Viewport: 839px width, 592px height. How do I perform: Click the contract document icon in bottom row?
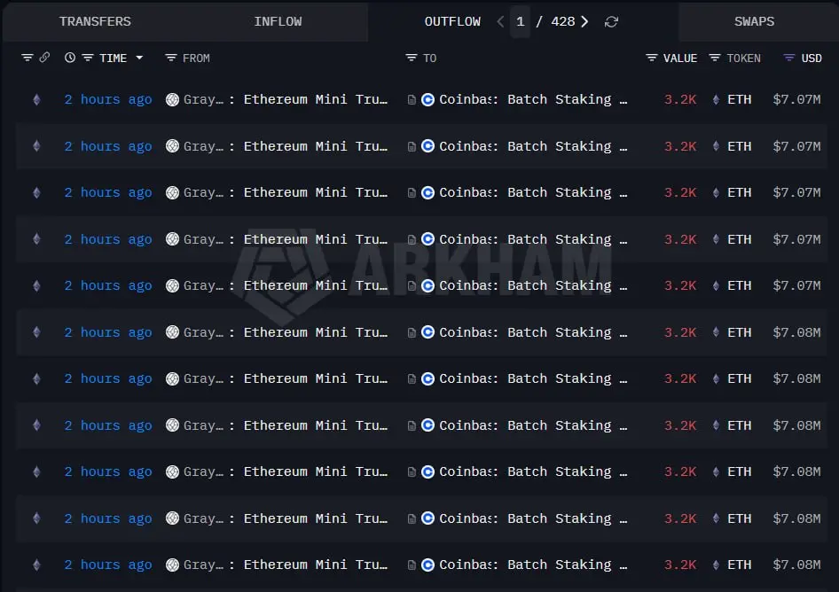click(x=412, y=565)
